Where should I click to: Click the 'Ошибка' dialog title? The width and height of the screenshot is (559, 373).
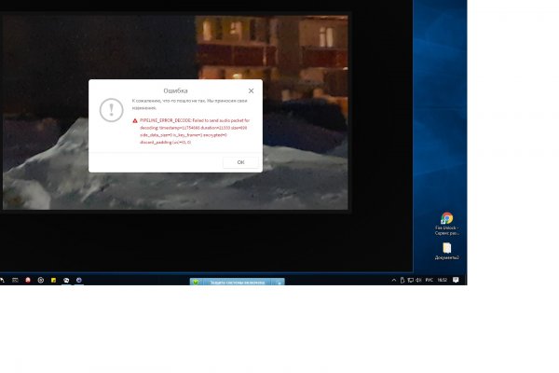[x=175, y=90]
